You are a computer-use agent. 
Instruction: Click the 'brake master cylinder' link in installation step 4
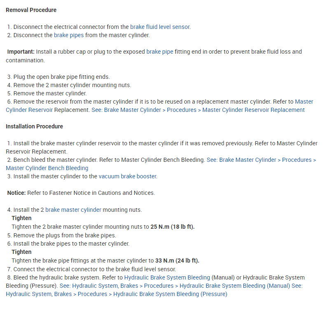tap(73, 210)
